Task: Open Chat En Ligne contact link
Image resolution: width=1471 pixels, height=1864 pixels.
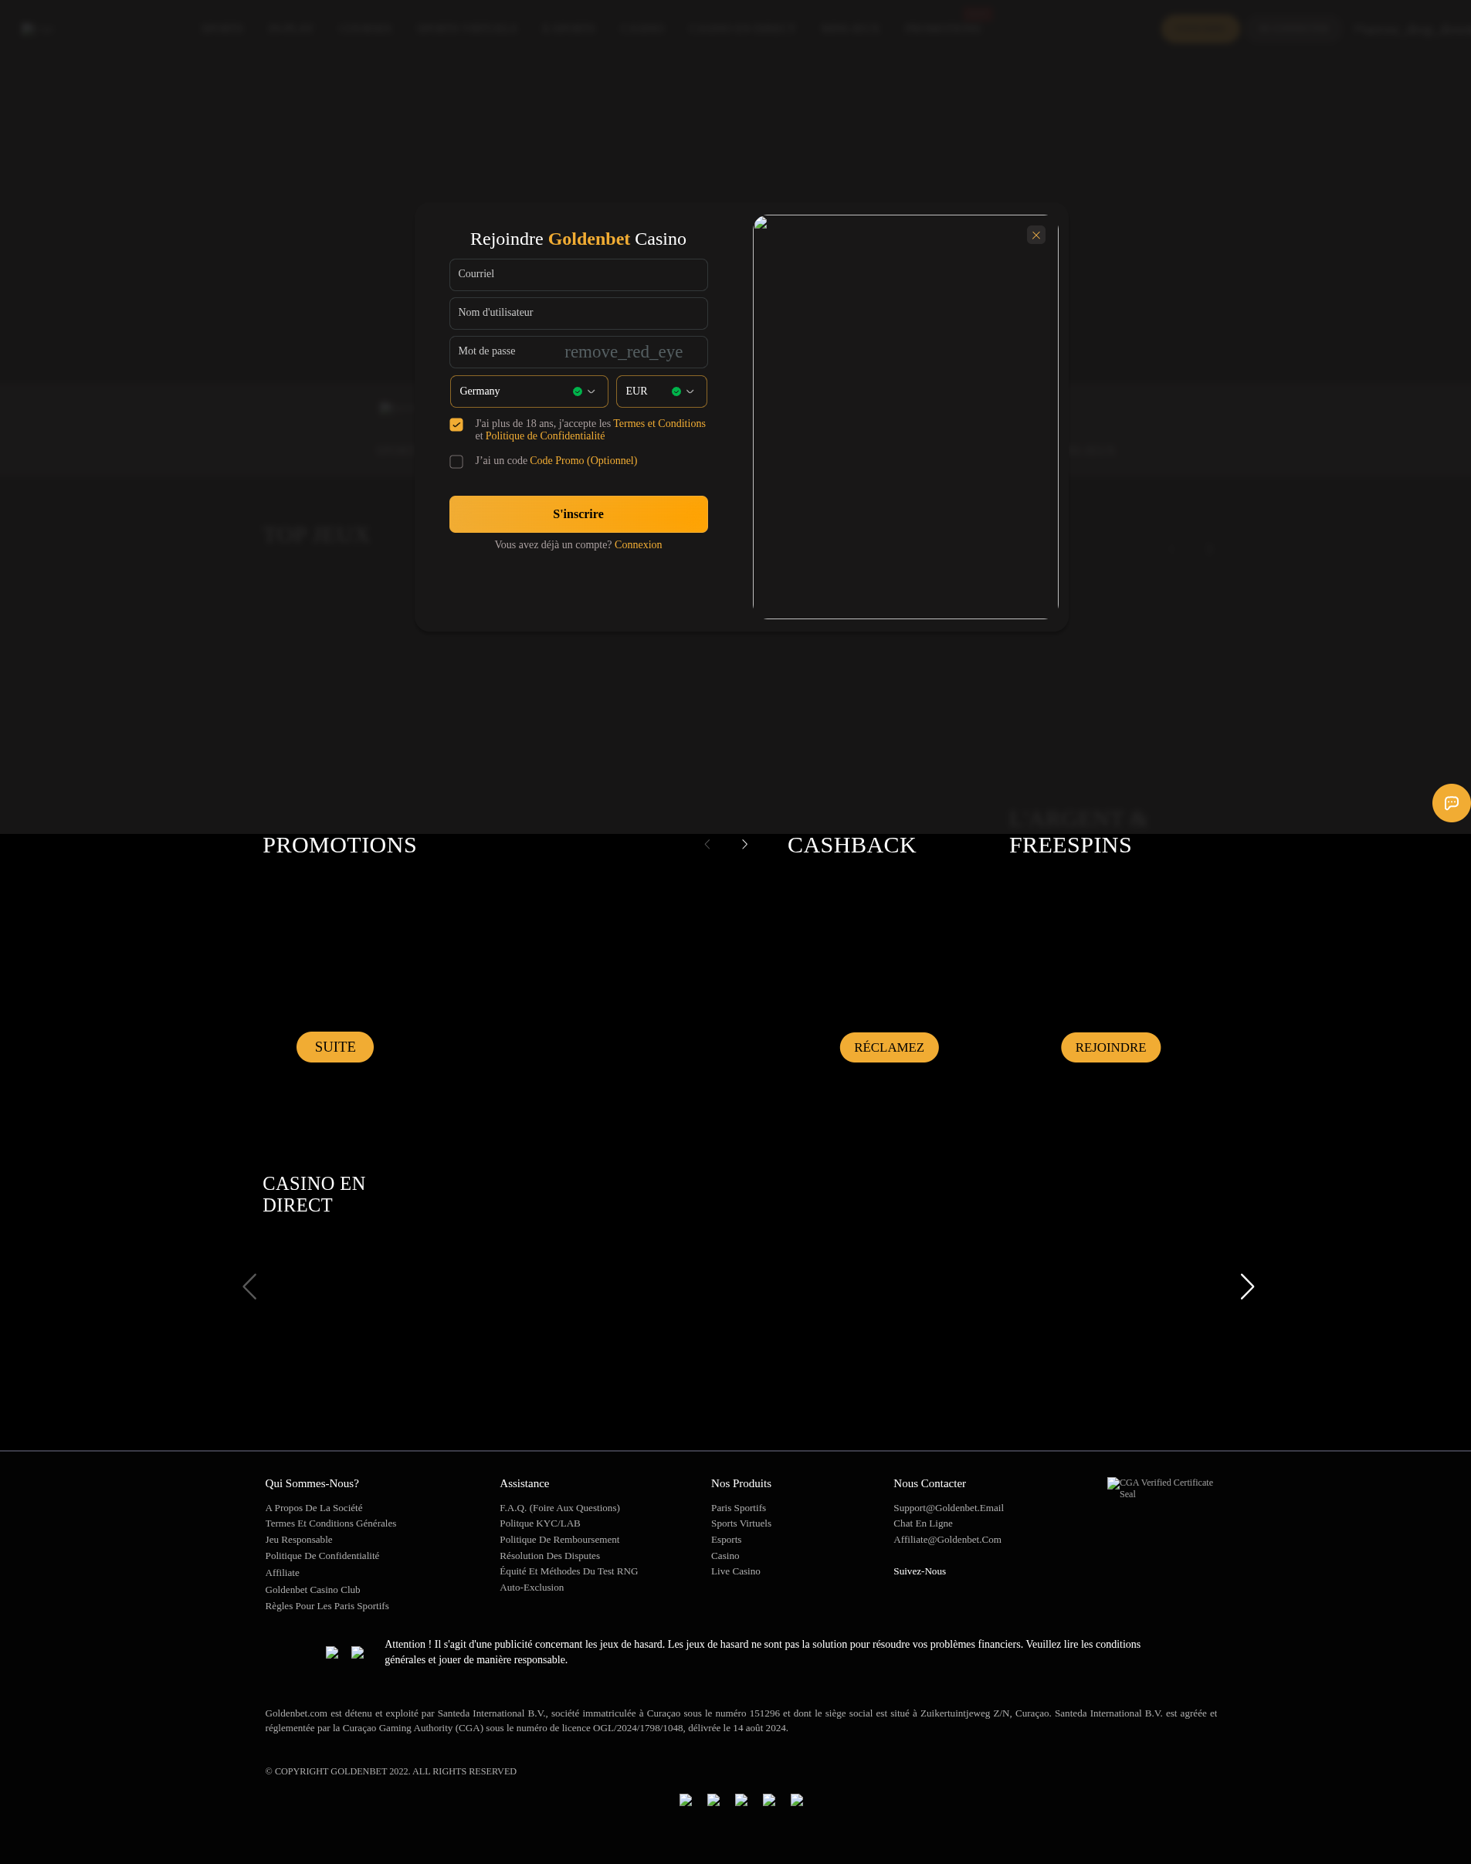Action: [x=924, y=1523]
